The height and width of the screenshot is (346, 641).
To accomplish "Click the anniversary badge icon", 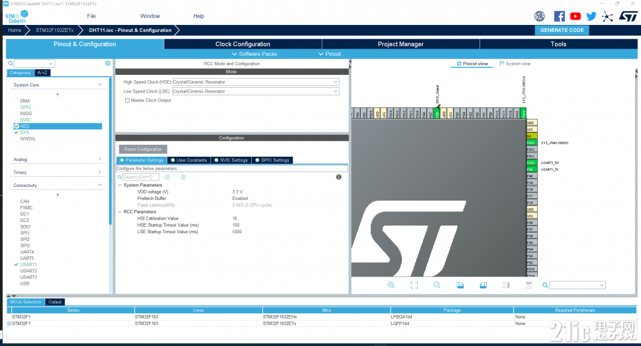I will pyautogui.click(x=540, y=17).
